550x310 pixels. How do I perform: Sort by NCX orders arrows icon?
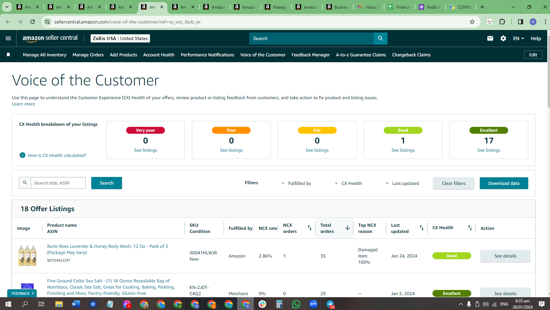tap(310, 227)
